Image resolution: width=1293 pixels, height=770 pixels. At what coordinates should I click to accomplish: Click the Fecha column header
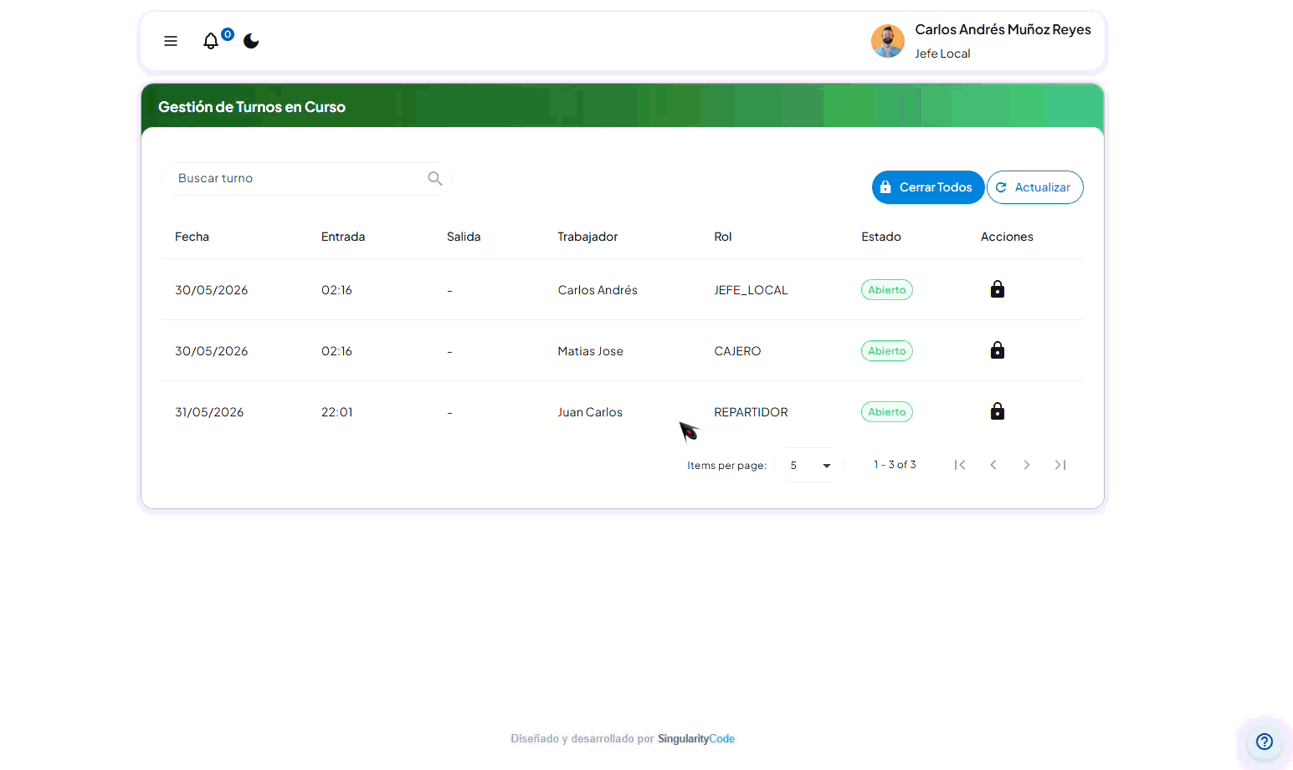(x=192, y=237)
